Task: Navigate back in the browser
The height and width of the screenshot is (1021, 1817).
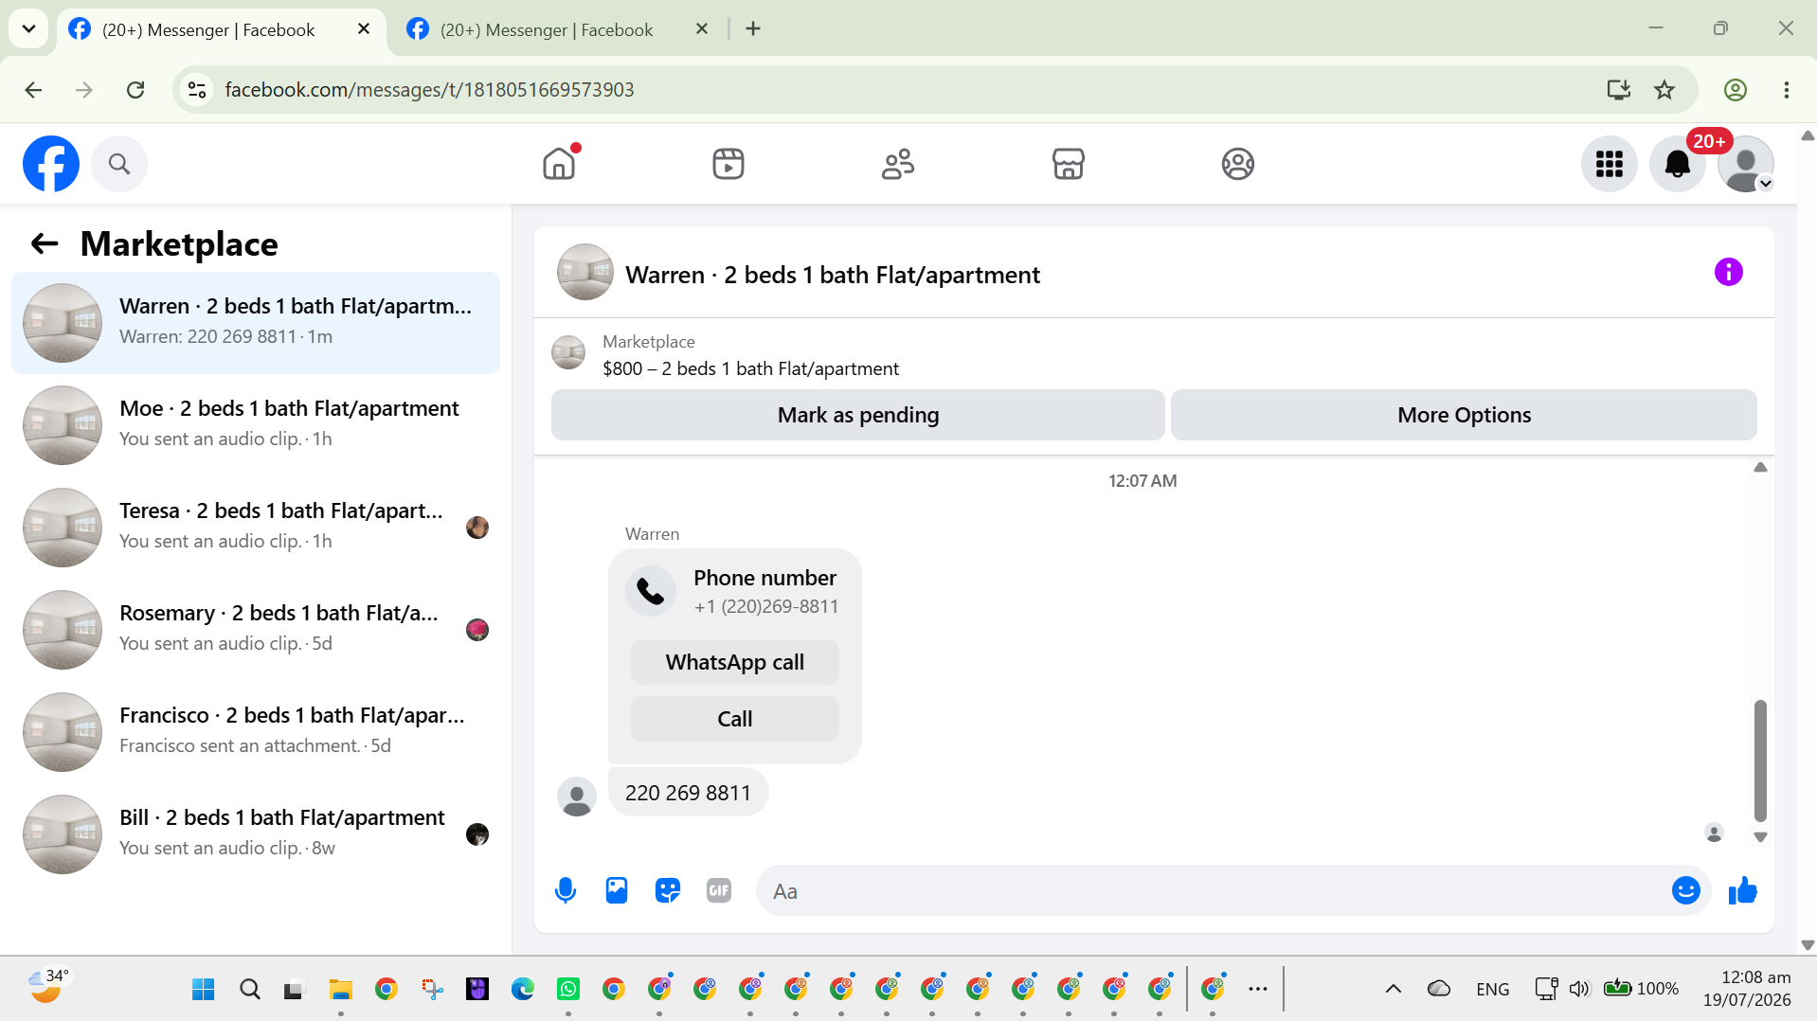Action: pos(33,90)
